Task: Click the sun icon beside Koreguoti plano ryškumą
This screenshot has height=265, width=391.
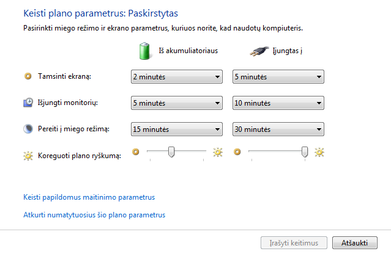Action: point(28,156)
